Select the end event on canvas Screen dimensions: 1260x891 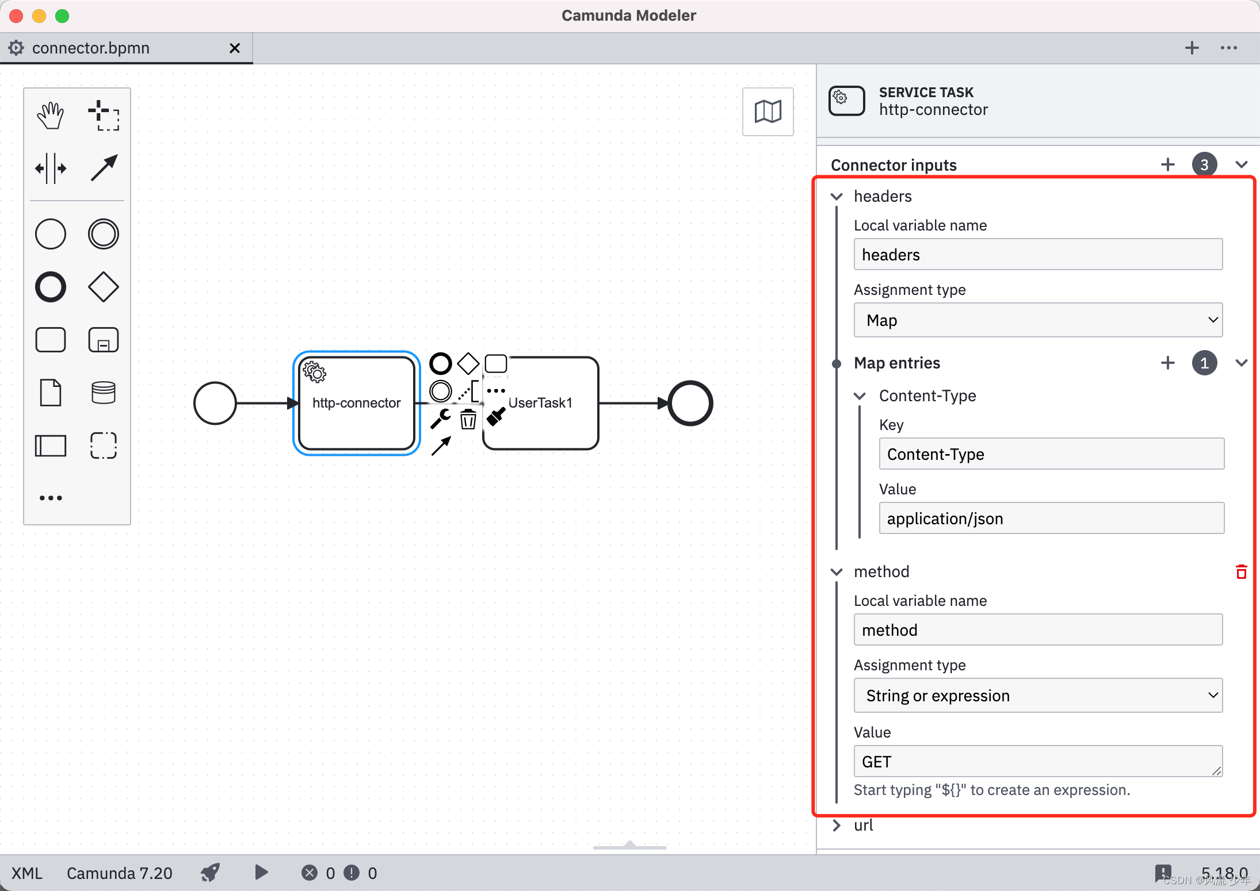[x=690, y=403]
